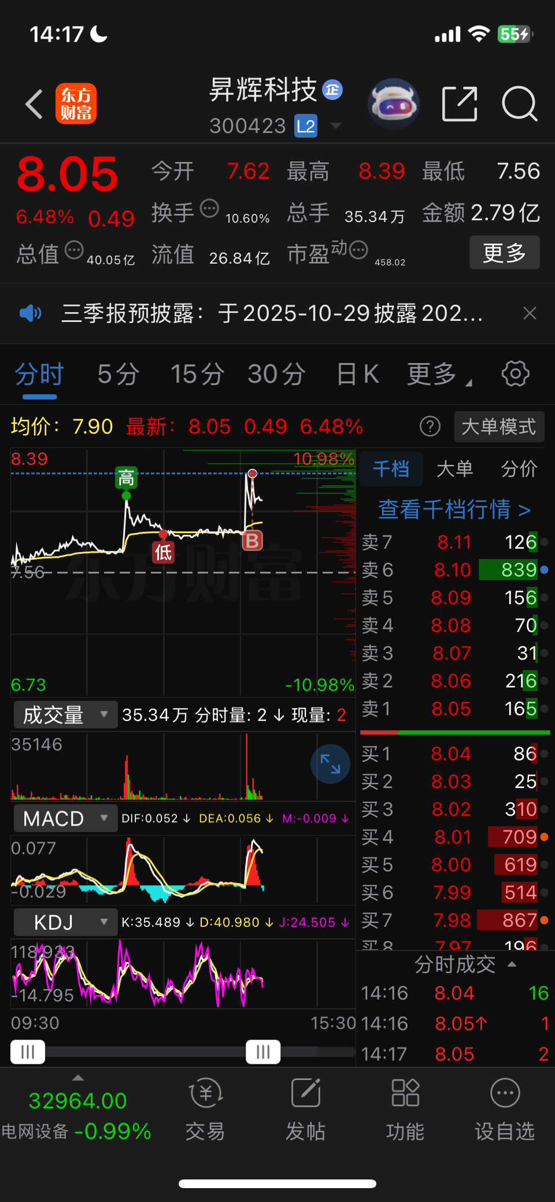This screenshot has height=1202, width=555.
Task: Tap info icon next to 总值
Action: (74, 250)
